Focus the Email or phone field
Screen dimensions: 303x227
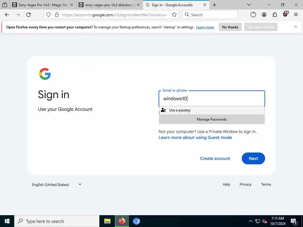[212, 99]
